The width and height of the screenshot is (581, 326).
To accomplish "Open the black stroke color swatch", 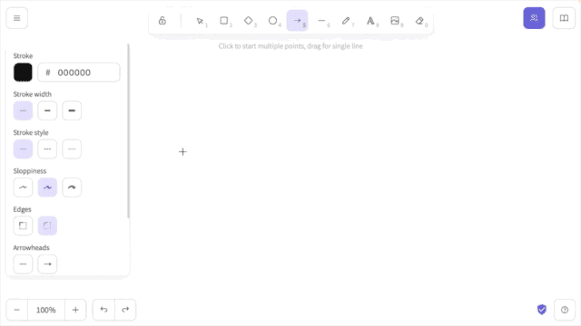I will 23,72.
